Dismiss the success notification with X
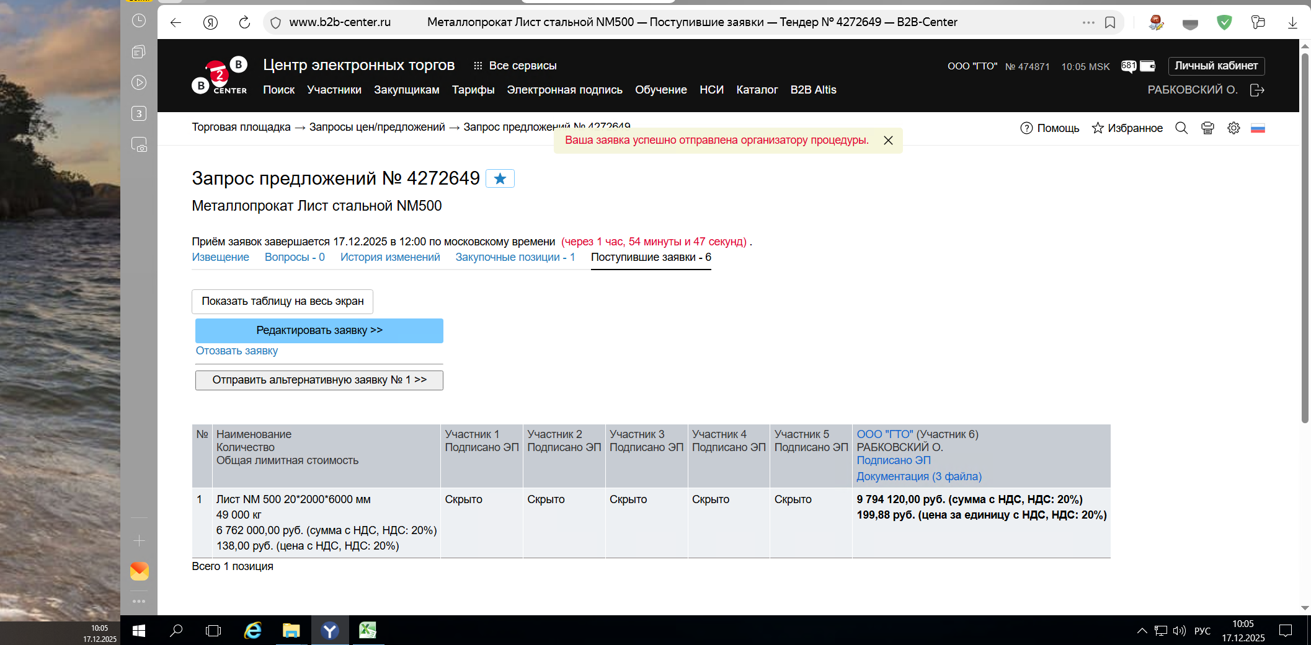The height and width of the screenshot is (645, 1311). [888, 141]
